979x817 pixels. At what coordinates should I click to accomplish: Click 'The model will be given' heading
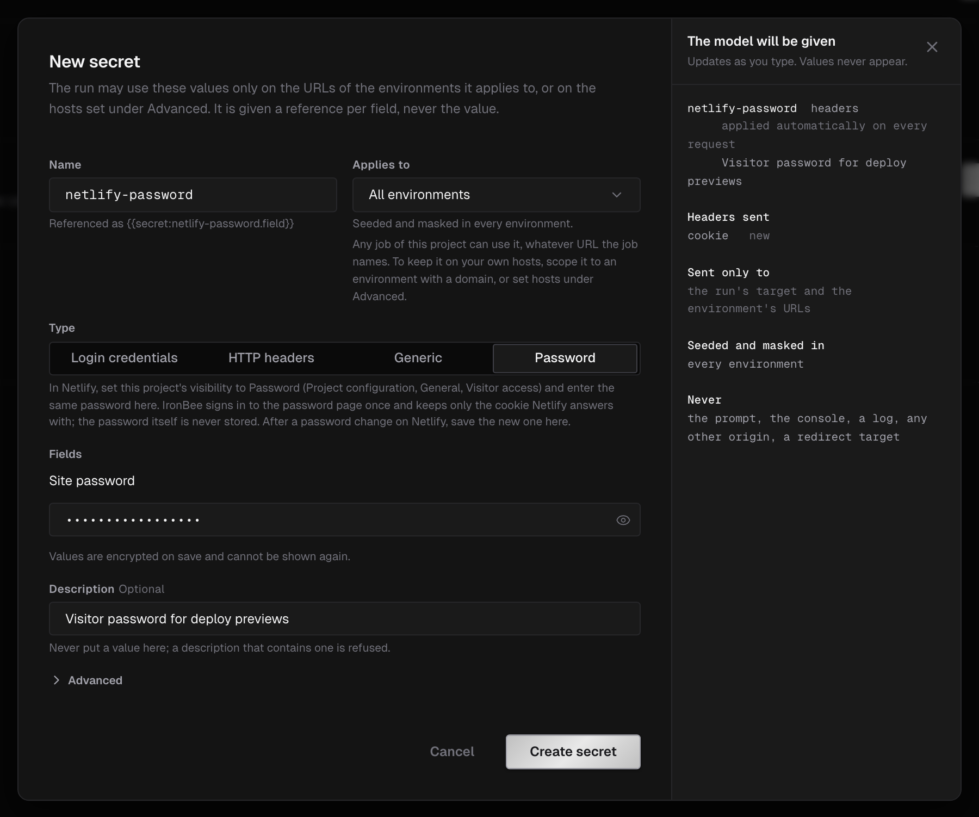pyautogui.click(x=761, y=41)
